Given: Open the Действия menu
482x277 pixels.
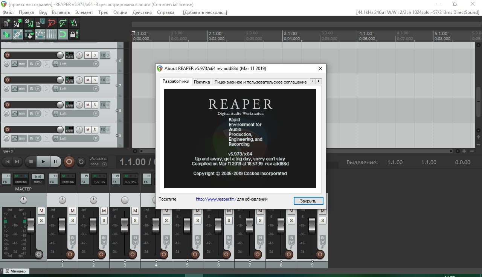Looking at the screenshot, I should [142, 12].
